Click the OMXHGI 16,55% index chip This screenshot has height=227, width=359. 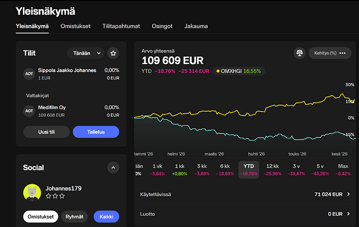pos(239,71)
